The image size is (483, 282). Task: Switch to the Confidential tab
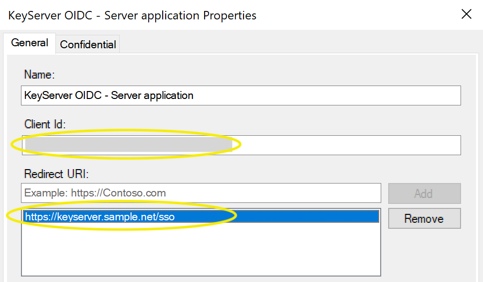coord(88,44)
